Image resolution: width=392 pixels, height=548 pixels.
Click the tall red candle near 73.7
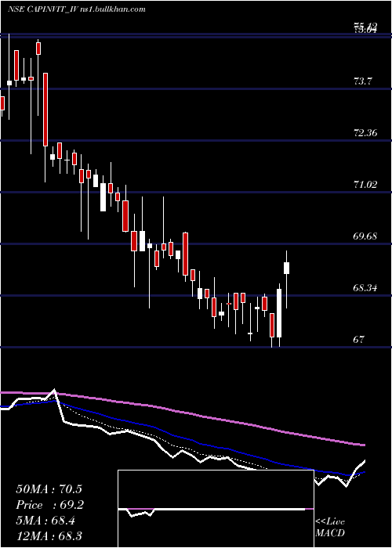[x=45, y=110]
